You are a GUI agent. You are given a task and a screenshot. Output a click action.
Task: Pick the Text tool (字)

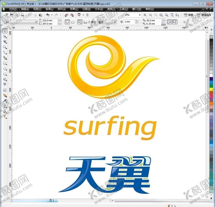pos(5,85)
